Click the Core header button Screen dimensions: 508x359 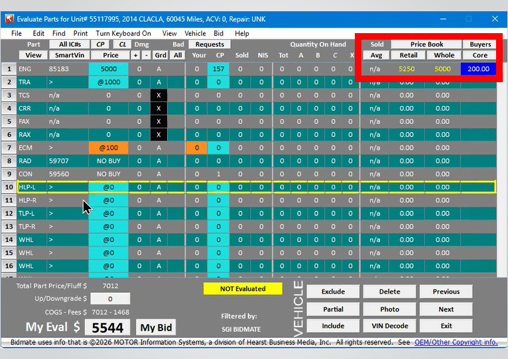click(x=479, y=56)
